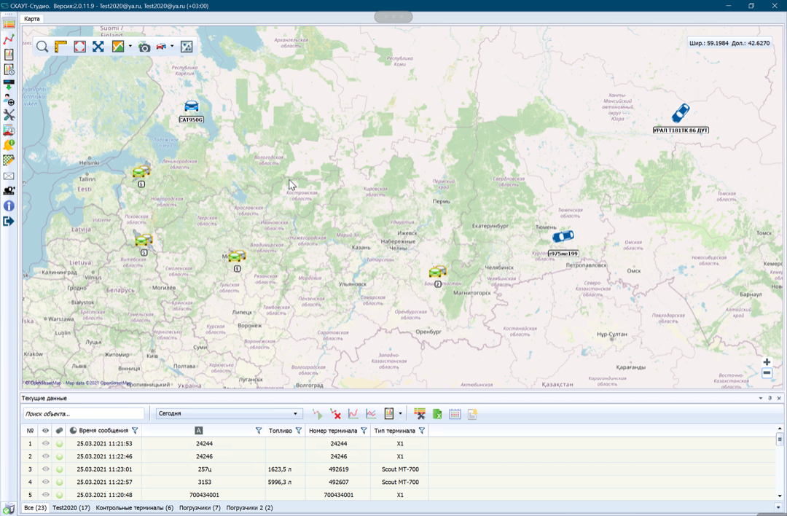
Task: Toggle the eye column header
Action: (x=46, y=431)
